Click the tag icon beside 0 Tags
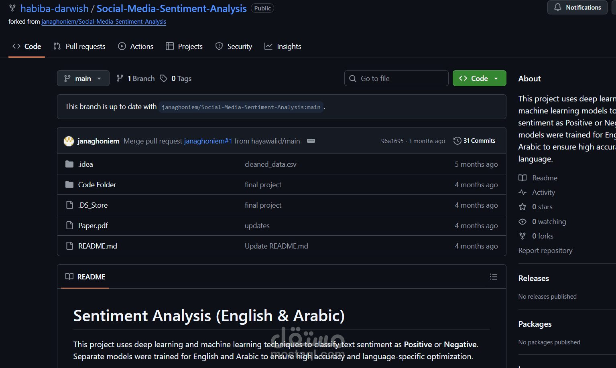This screenshot has height=368, width=616. tap(163, 79)
